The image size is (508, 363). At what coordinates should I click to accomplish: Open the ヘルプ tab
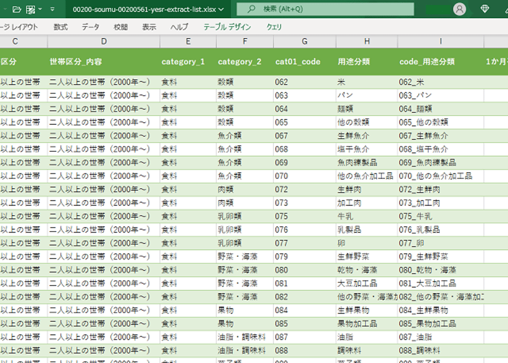click(179, 27)
